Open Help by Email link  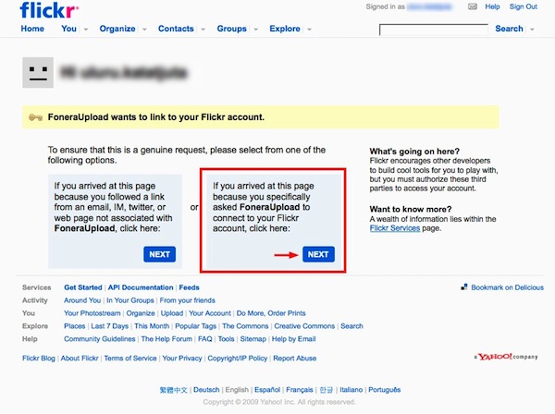(294, 339)
